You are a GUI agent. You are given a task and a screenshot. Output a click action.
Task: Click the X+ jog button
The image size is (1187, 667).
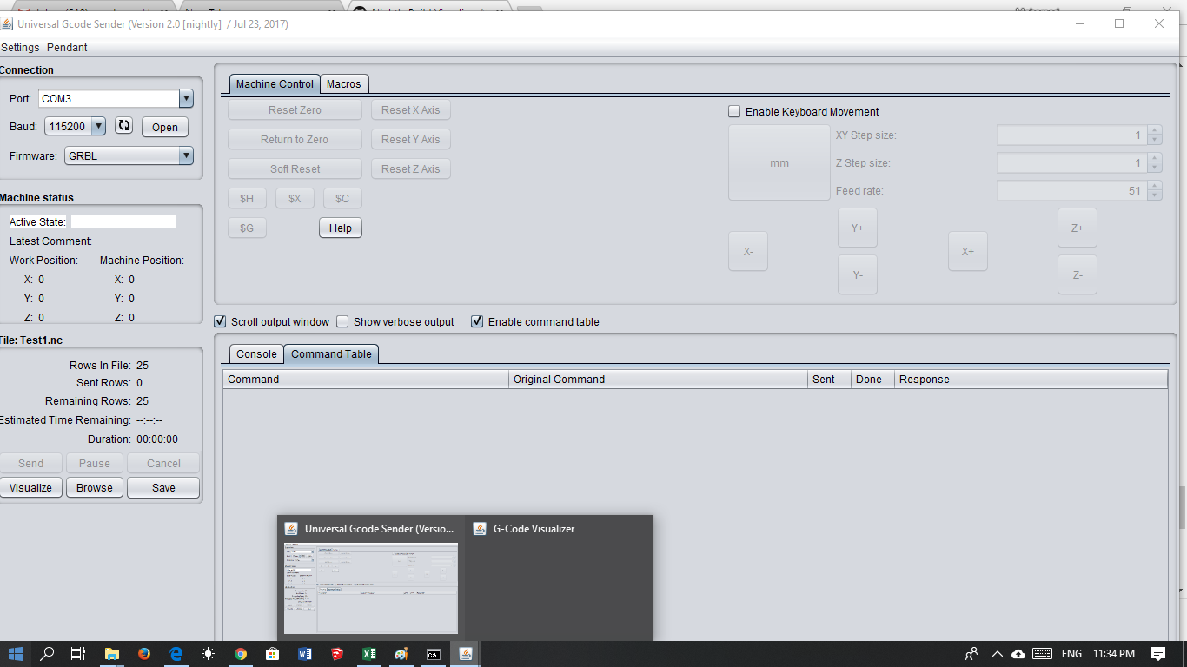pyautogui.click(x=968, y=251)
